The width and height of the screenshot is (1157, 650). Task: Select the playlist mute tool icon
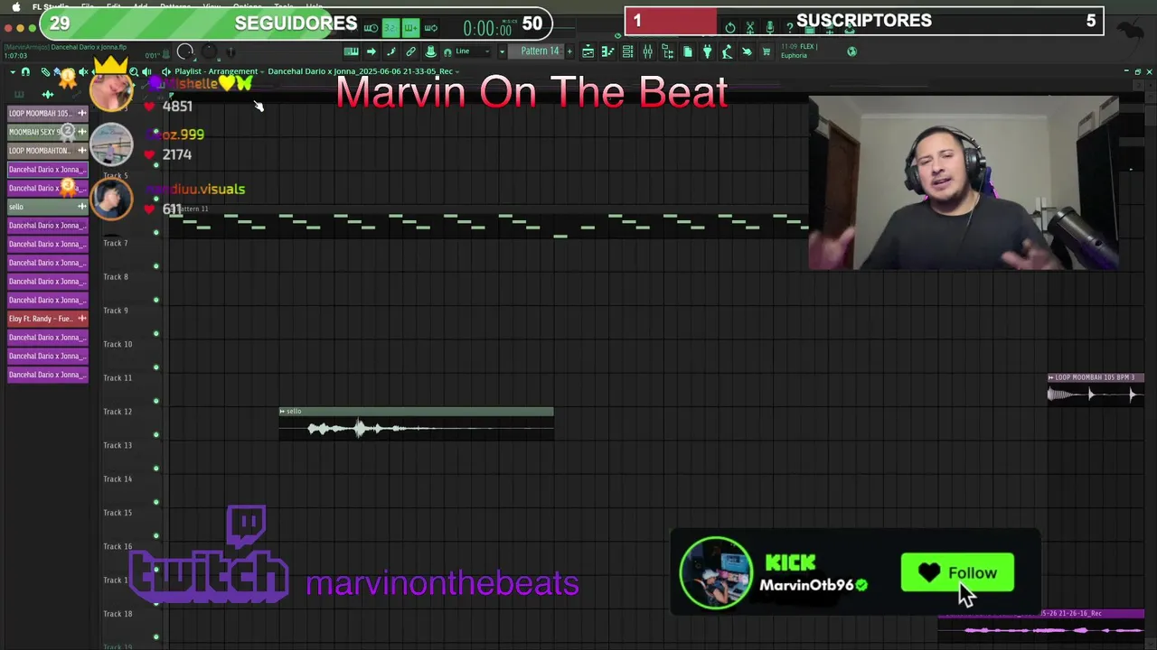[83, 72]
